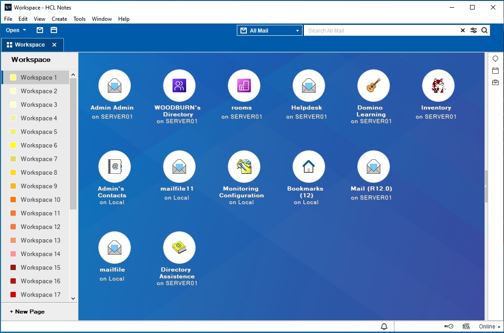The height and width of the screenshot is (333, 504).
Task: Expand the Online status menu
Action: (x=490, y=327)
